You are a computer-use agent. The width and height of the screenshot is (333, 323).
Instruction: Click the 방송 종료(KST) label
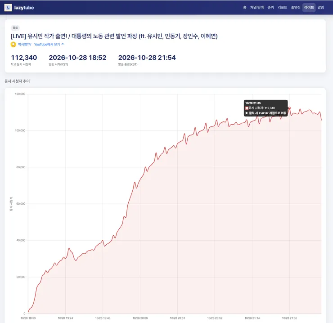click(x=128, y=64)
